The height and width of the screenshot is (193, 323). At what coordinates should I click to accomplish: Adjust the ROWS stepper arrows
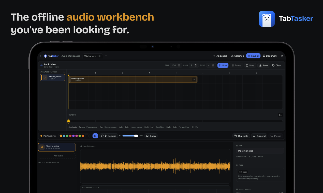coord(213,65)
